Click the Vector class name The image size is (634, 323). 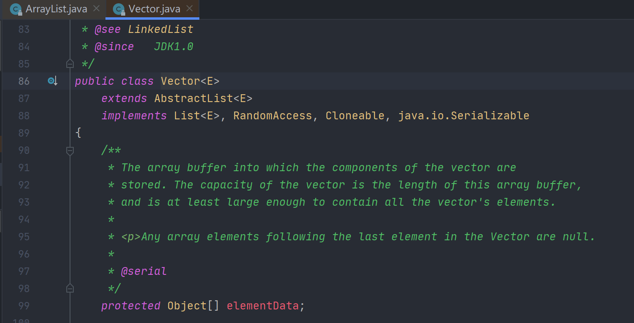coord(180,81)
